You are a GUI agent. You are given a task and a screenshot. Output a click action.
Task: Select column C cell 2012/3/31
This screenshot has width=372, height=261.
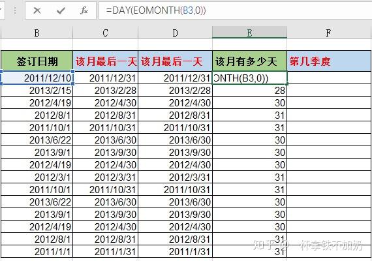tap(106, 177)
